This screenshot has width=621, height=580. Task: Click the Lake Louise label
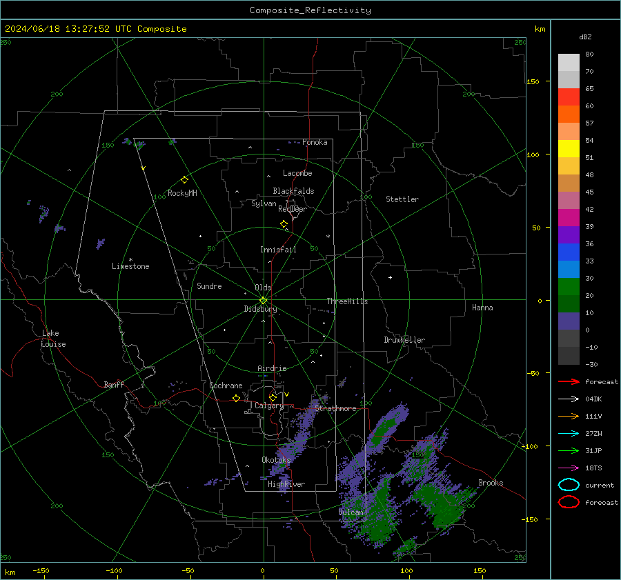pyautogui.click(x=53, y=339)
